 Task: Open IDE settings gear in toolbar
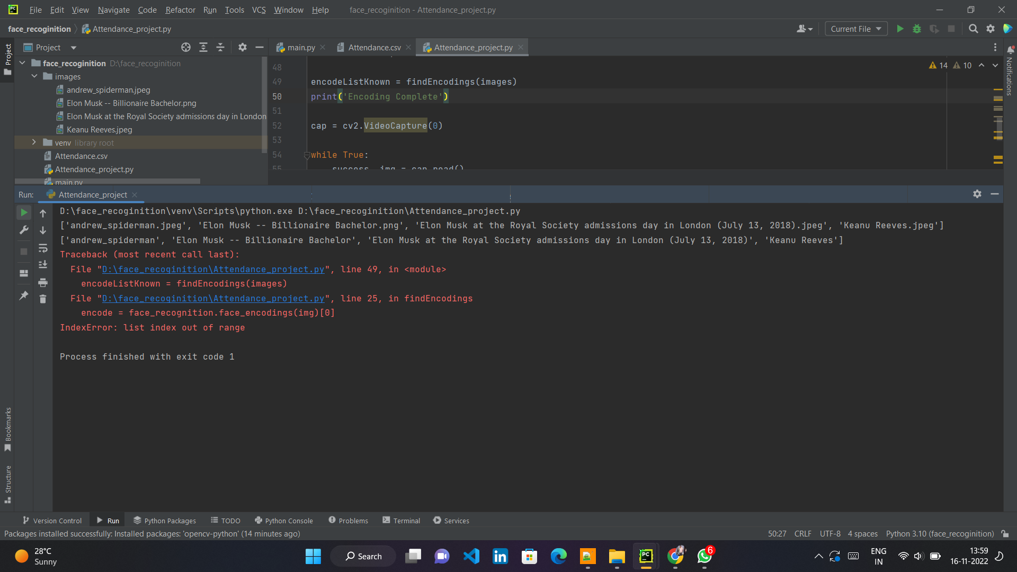click(991, 29)
